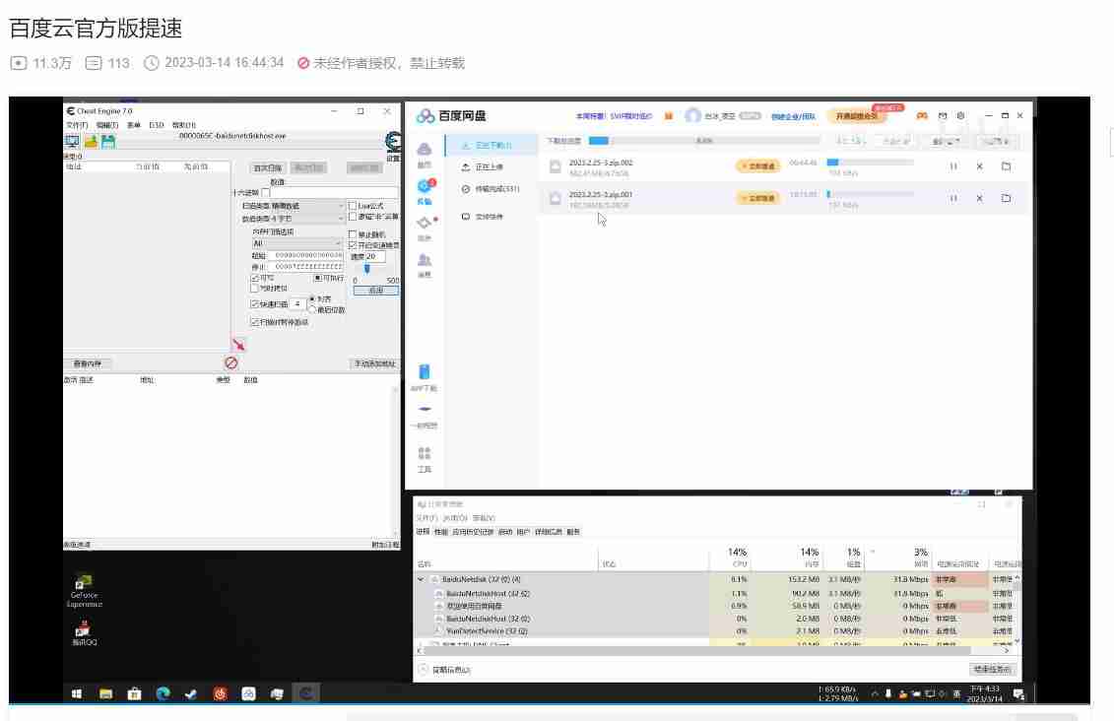Click Baidu Netdisk user avatar
Screen dimensions: 1114x721
click(x=692, y=116)
